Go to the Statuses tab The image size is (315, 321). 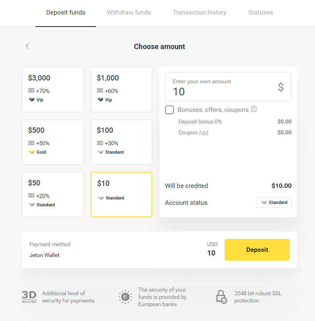tap(260, 12)
